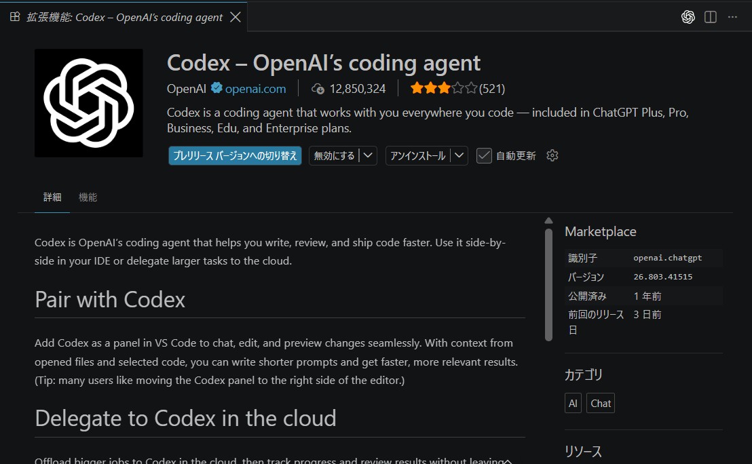Image resolution: width=752 pixels, height=464 pixels.
Task: Switch to pre-release version button
Action: pyautogui.click(x=235, y=156)
